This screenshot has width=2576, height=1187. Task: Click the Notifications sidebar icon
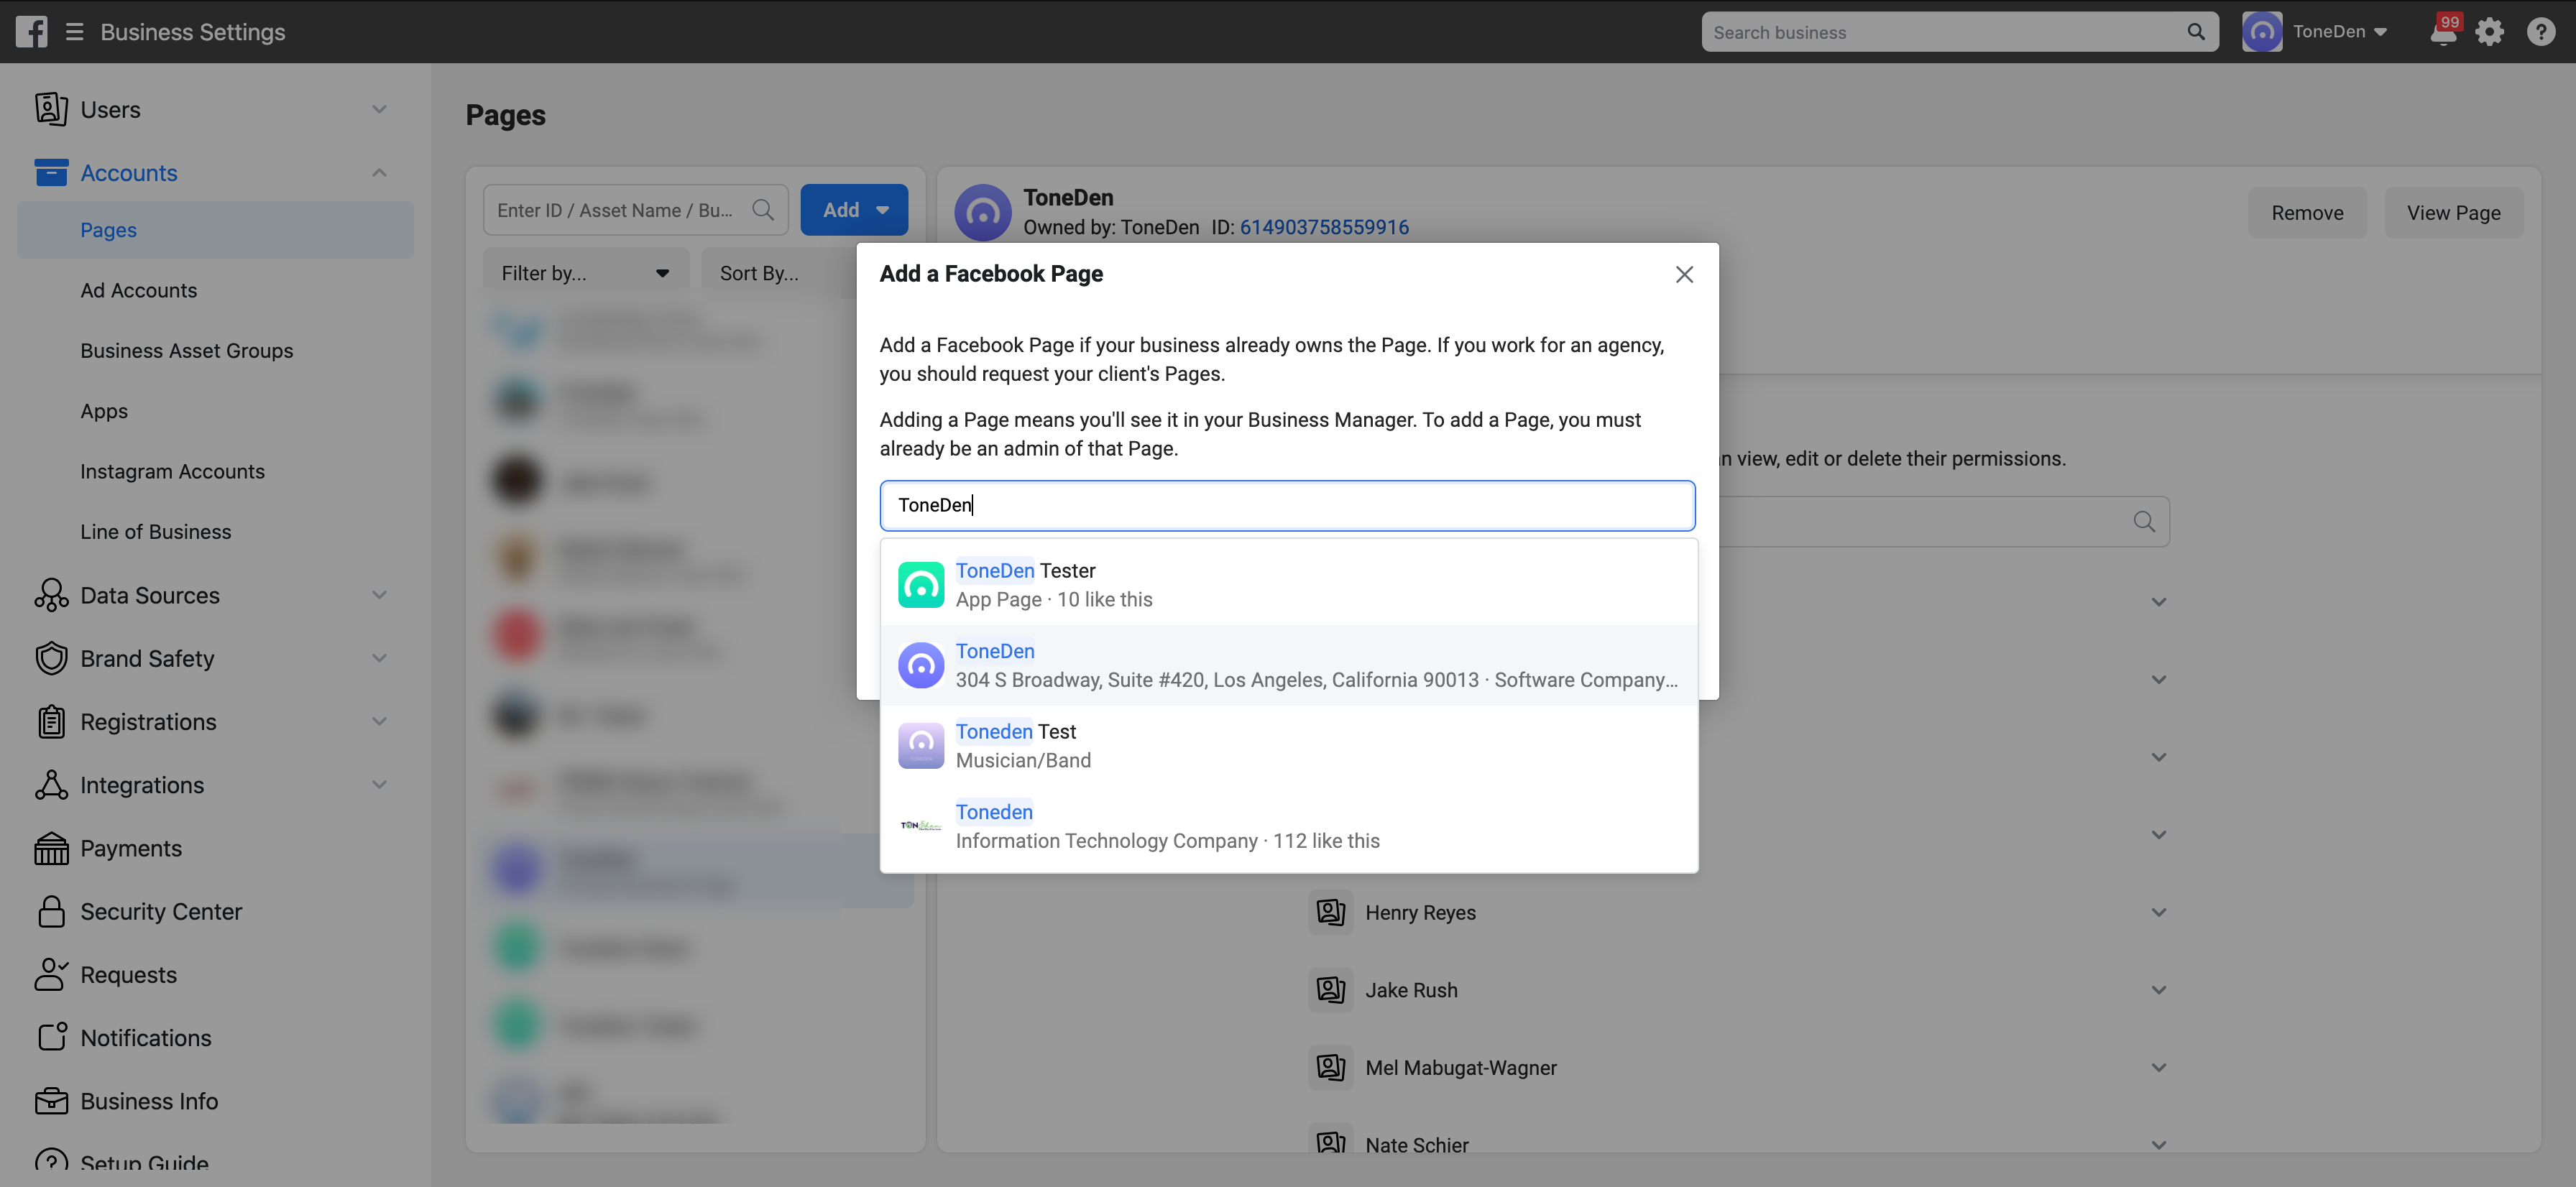point(51,1037)
